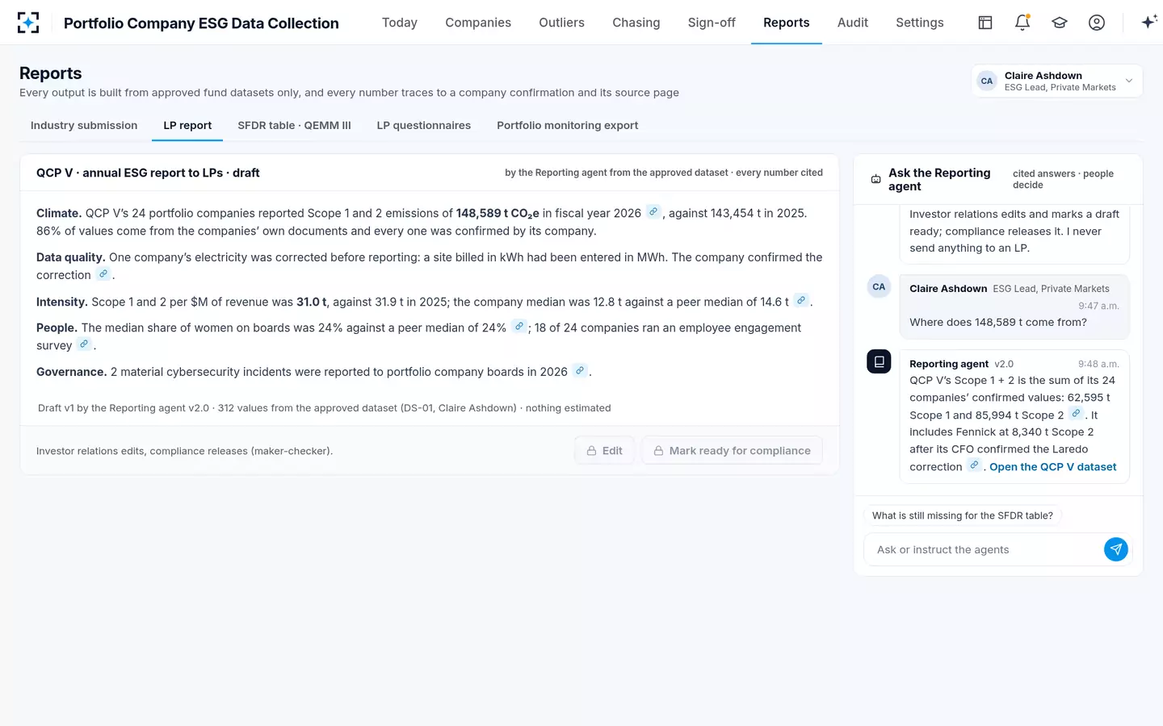Open the notifications bell
This screenshot has width=1163, height=726.
tap(1022, 23)
